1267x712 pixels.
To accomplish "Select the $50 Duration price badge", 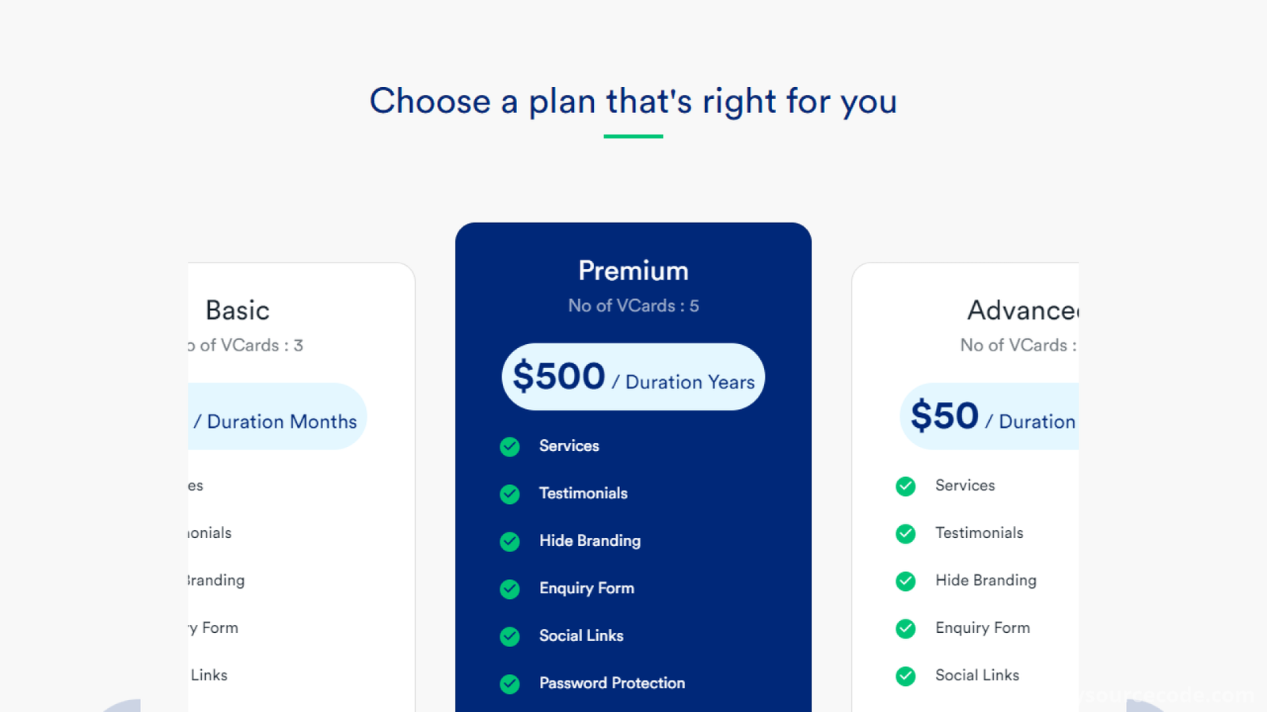I will click(x=990, y=416).
